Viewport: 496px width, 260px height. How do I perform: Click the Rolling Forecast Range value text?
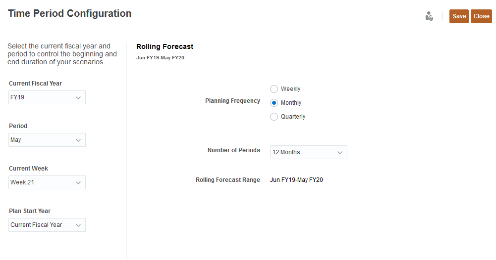[x=296, y=180]
